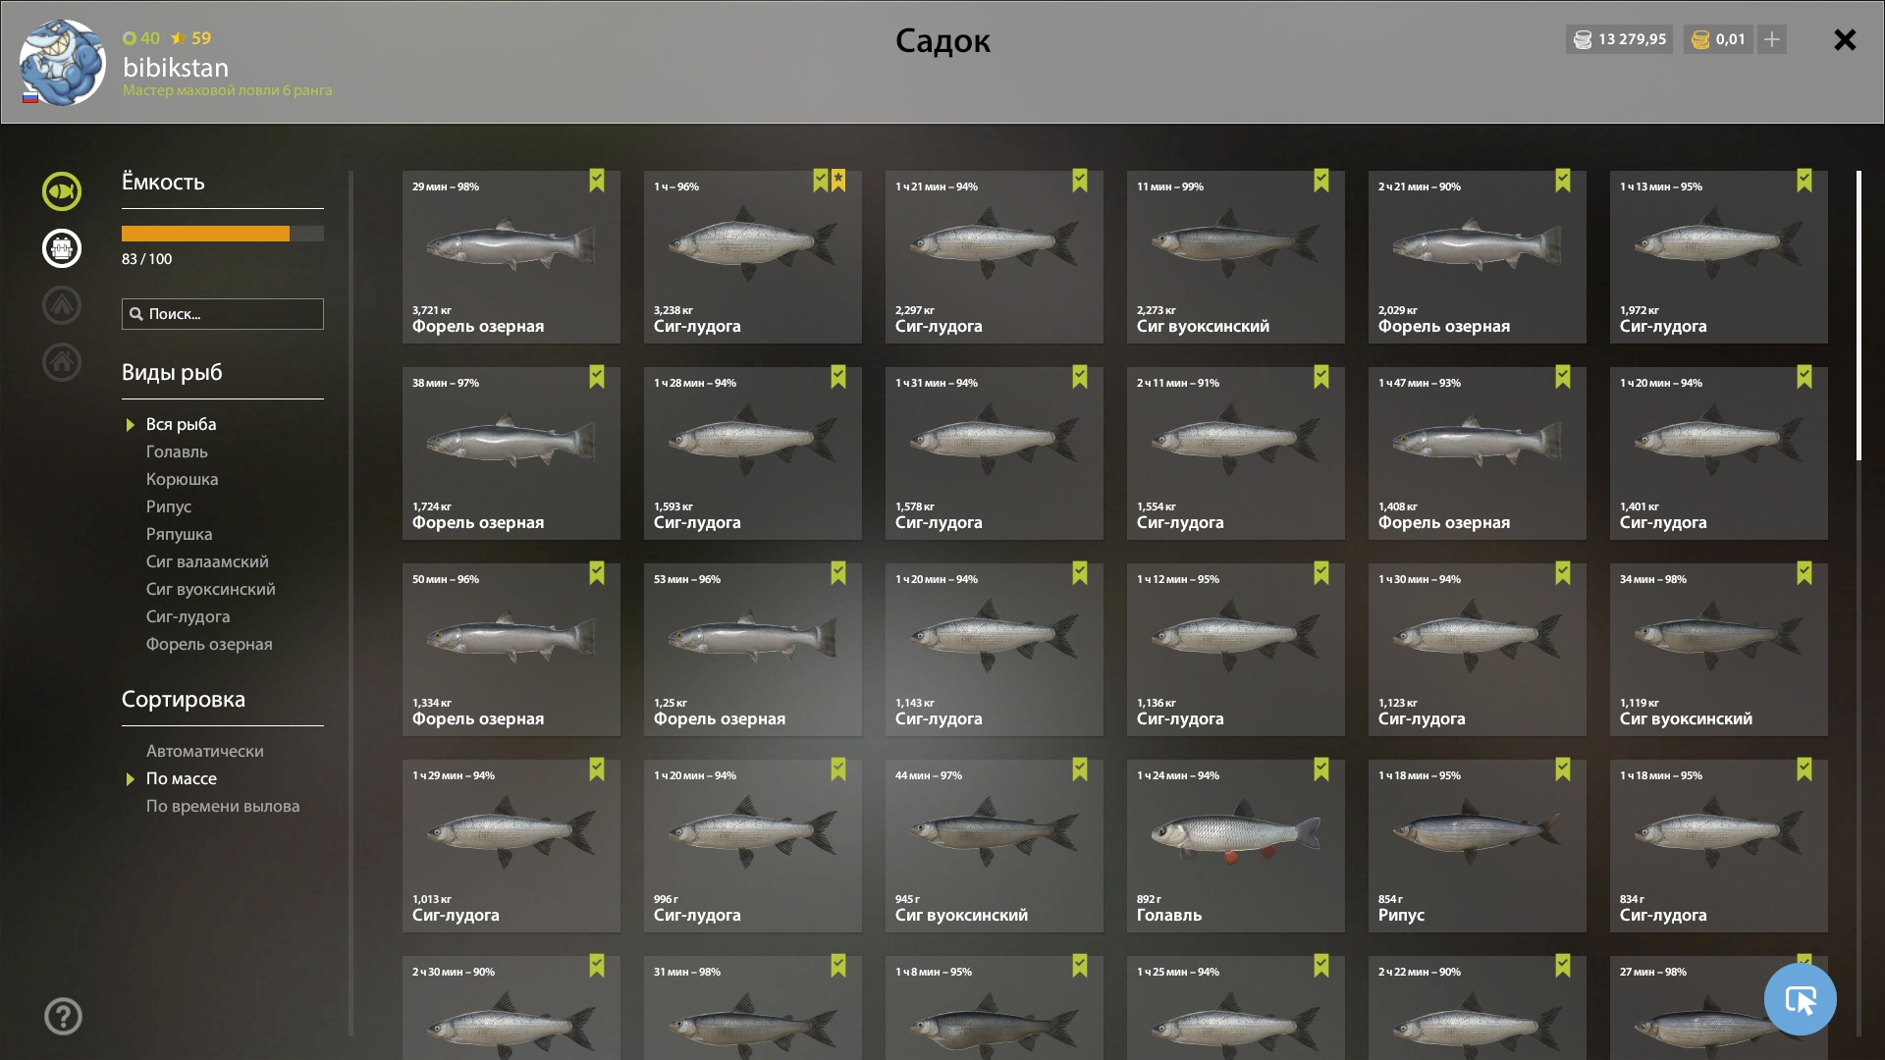Select sorting option Автоматически

tap(204, 751)
